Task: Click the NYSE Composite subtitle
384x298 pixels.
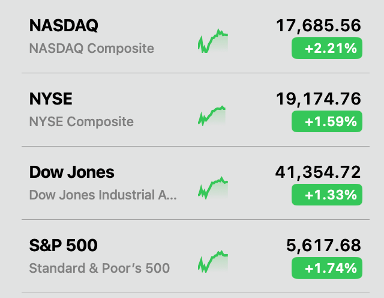Action: (81, 122)
